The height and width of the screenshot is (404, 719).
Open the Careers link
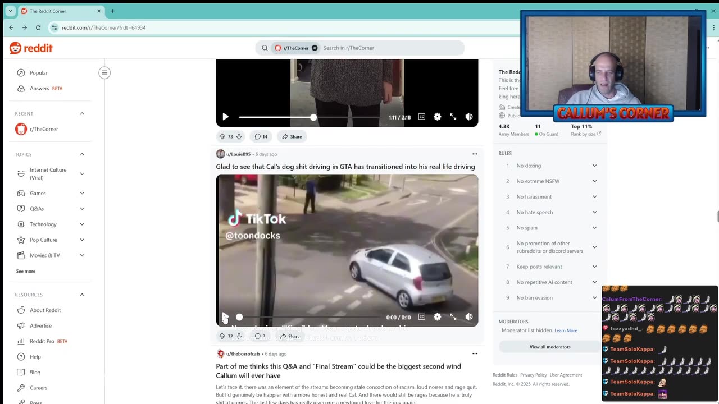39,388
